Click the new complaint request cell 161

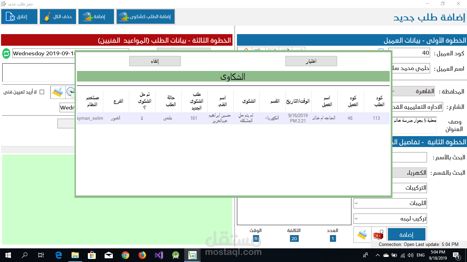point(194,118)
